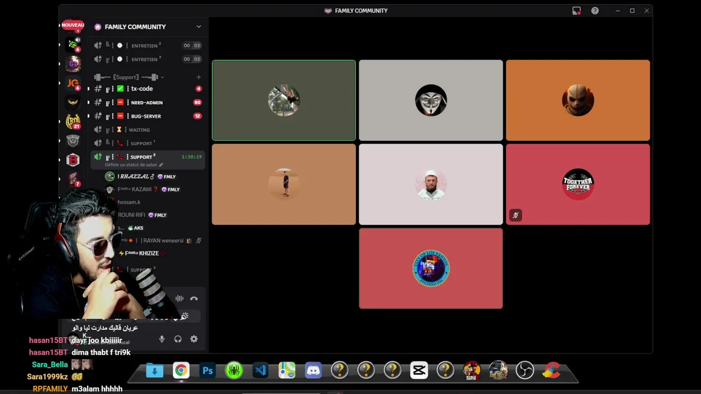Toggle microphone mute in user panel
This screenshot has height=394, width=701.
pos(162,339)
